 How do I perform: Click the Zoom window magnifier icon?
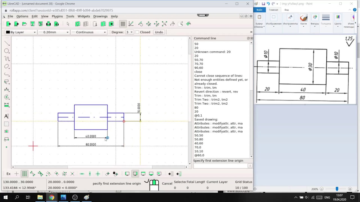[x=181, y=24]
